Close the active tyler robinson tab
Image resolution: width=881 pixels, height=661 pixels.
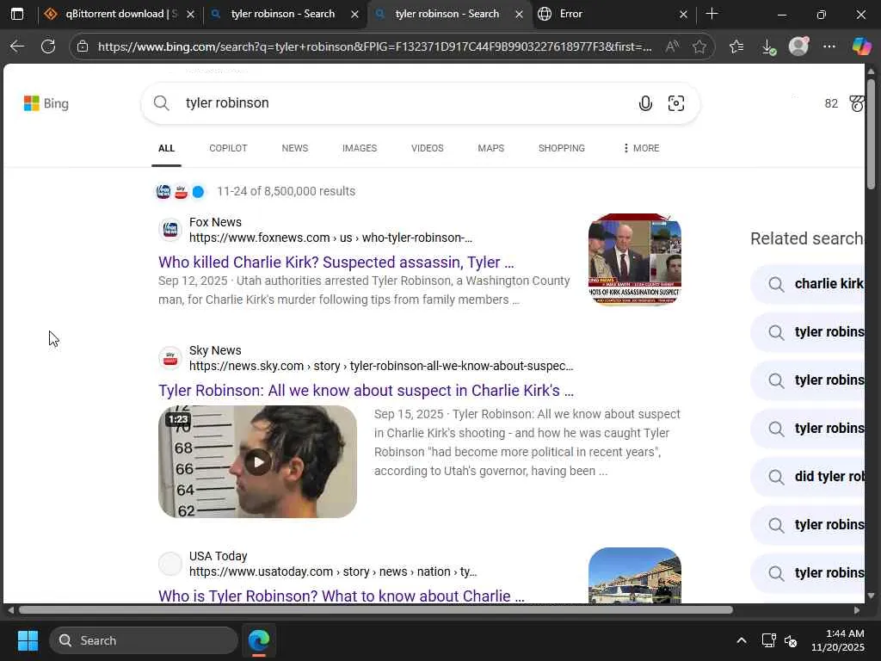[519, 14]
